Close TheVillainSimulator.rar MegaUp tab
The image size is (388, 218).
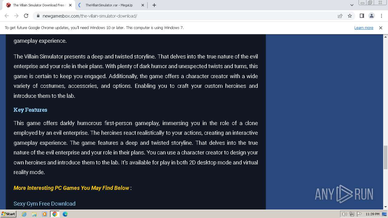click(x=142, y=5)
